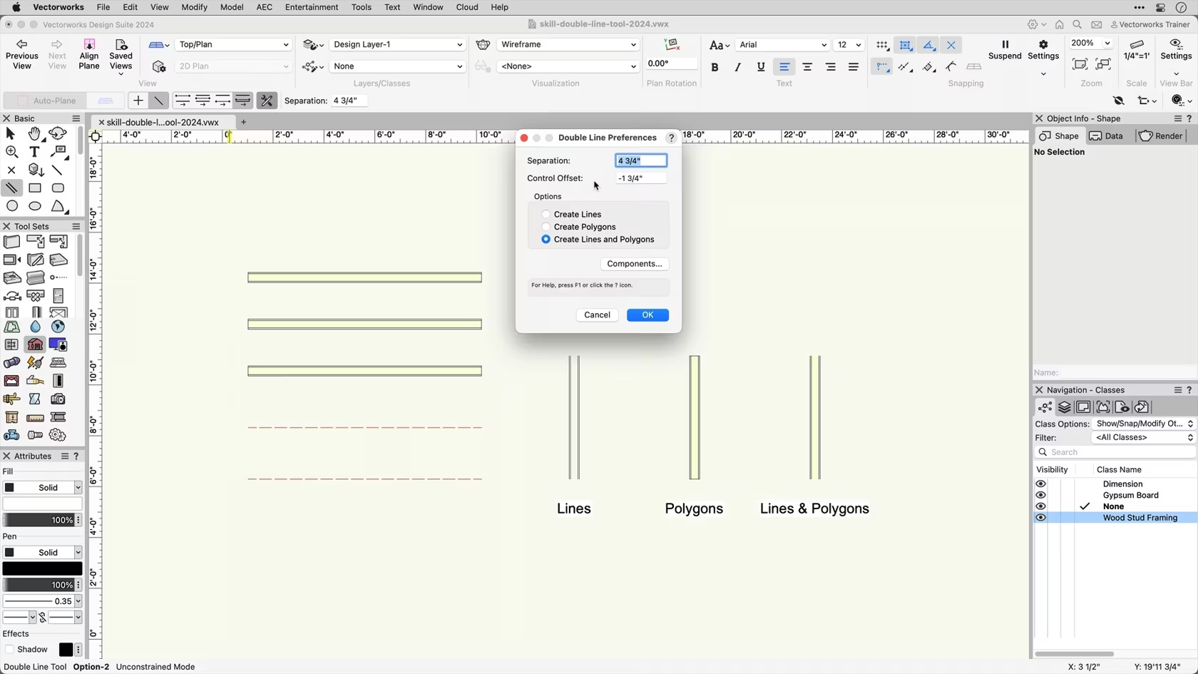1198x674 pixels.
Task: Open the Vectorworks application menu
Action: click(x=58, y=7)
